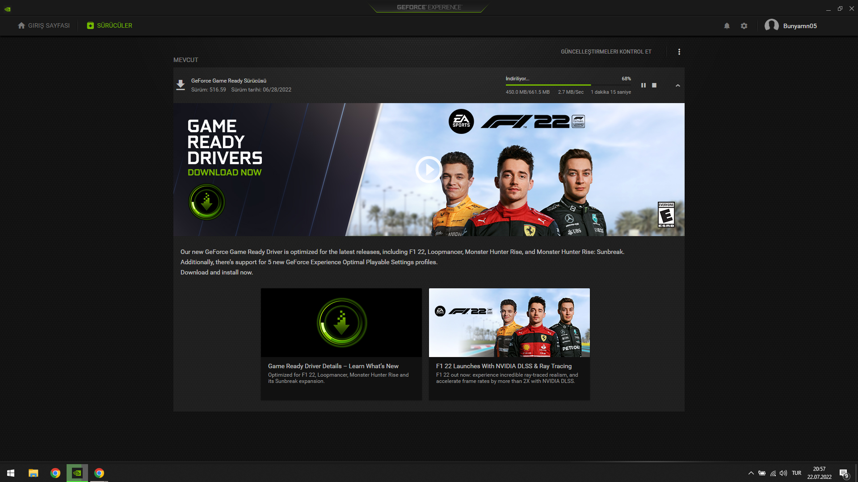Open the notifications bell
Image resolution: width=858 pixels, height=482 pixels.
(x=727, y=26)
